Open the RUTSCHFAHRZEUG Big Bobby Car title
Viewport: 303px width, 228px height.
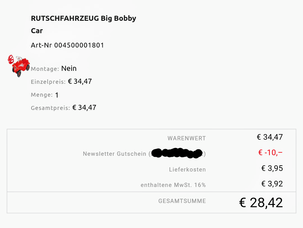84,24
